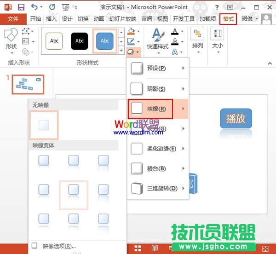The width and height of the screenshot is (276, 254).
Task: Click the Text Effects glowing A icon
Action: (175, 52)
